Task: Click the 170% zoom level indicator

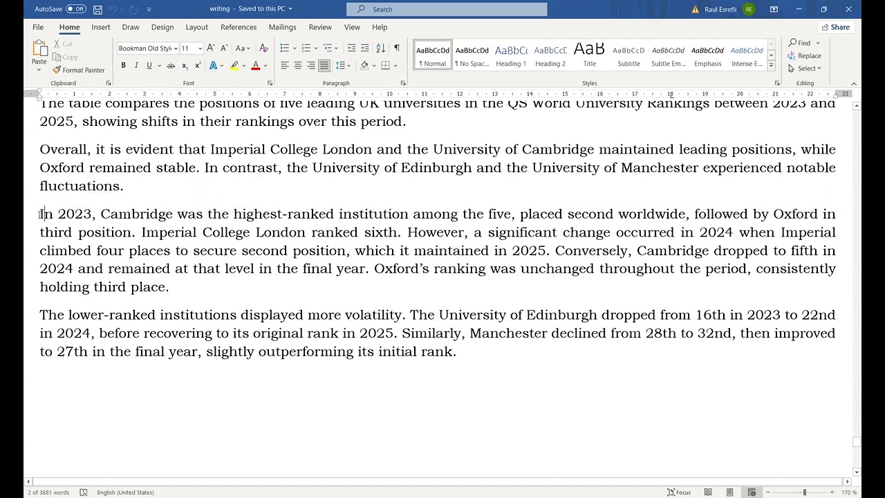Action: point(849,492)
